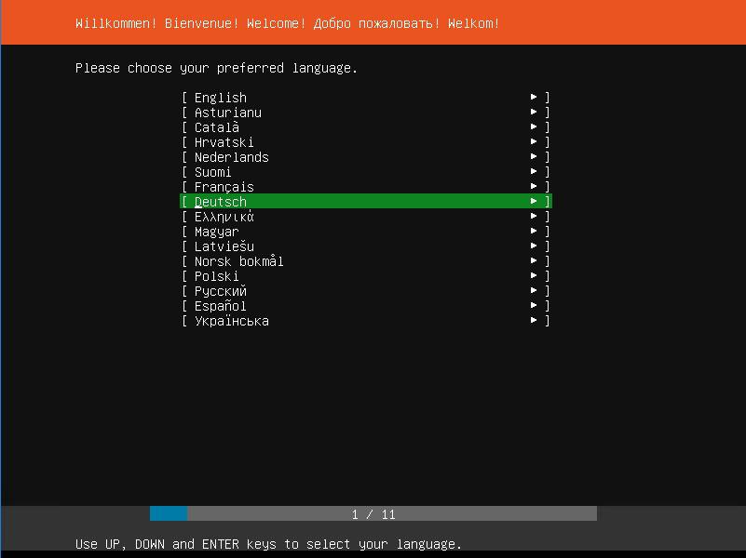Select English from the language list
This screenshot has width=746, height=558.
coord(221,98)
